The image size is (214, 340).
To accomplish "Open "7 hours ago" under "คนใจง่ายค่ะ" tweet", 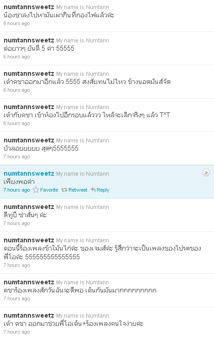I will point(17,332).
